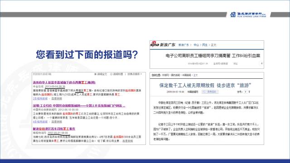The width and height of the screenshot is (290, 163).
Task: Click the icon button beside 中国新闻网 source
Action: click(x=210, y=91)
